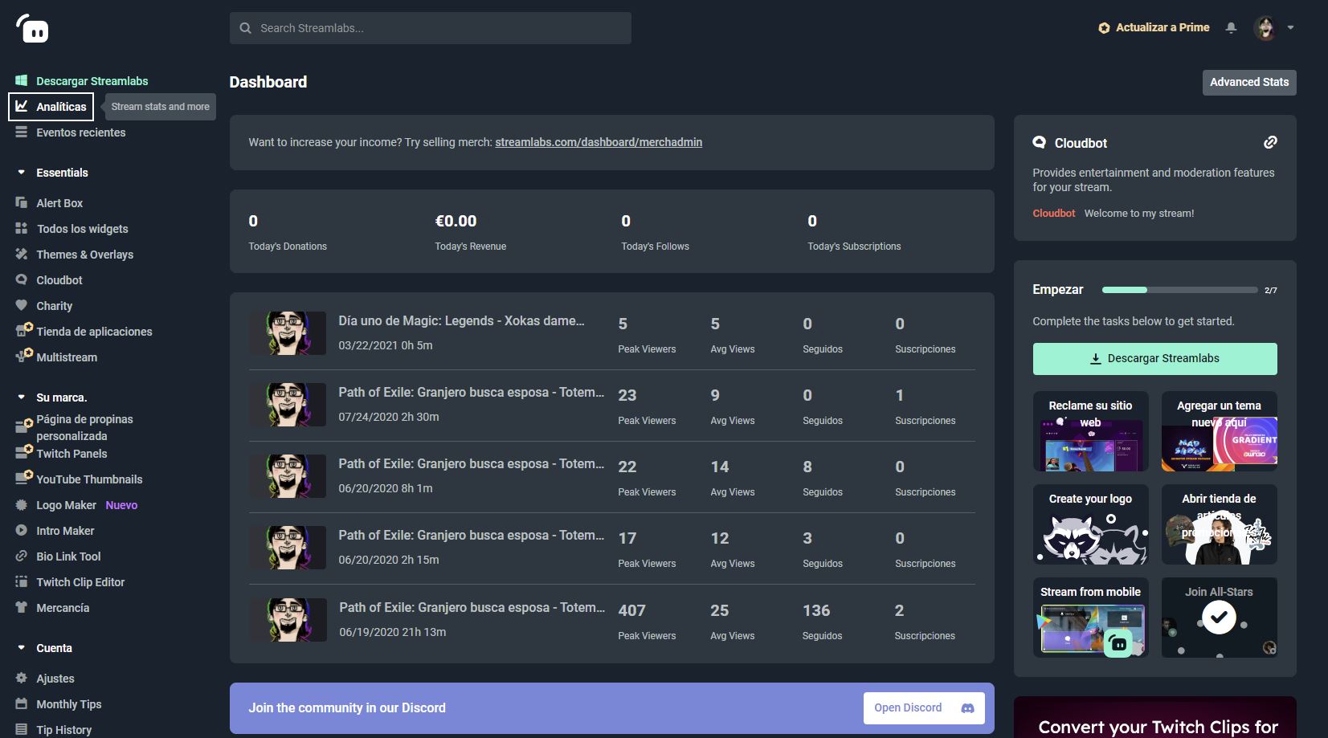Collapse the Cuenta section

tap(22, 648)
